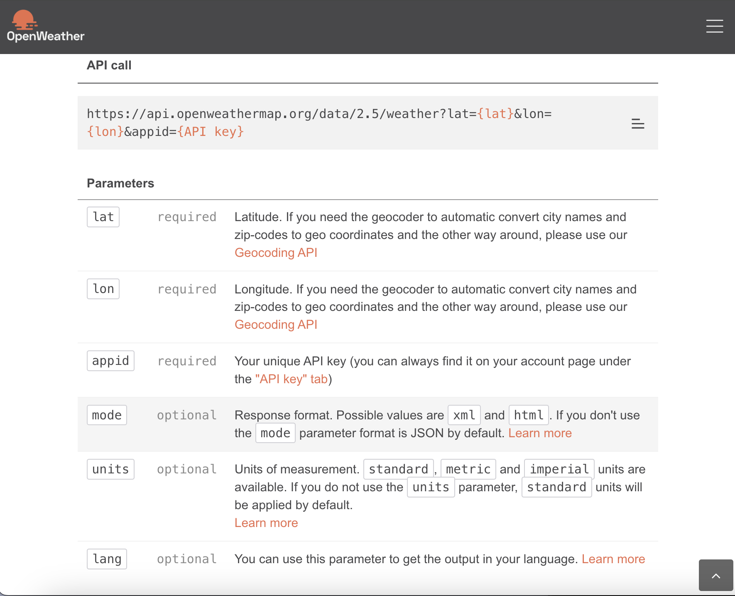Click the {lon} placeholder in URL
The height and width of the screenshot is (596, 735).
pyautogui.click(x=105, y=132)
